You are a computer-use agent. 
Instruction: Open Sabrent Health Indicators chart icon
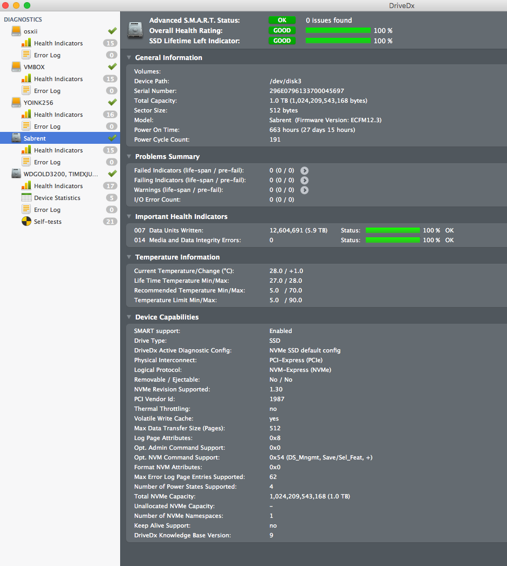26,150
